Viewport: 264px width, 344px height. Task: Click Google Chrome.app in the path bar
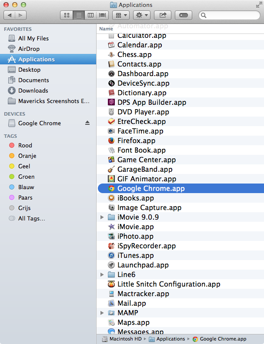pos(220,339)
